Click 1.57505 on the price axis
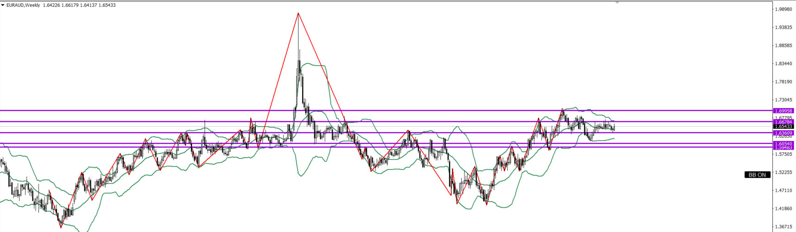Screen dimensions: 796x232 783,154
